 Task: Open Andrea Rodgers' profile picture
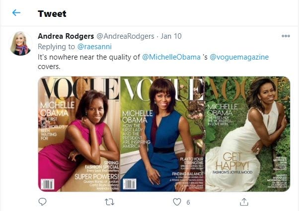point(21,43)
